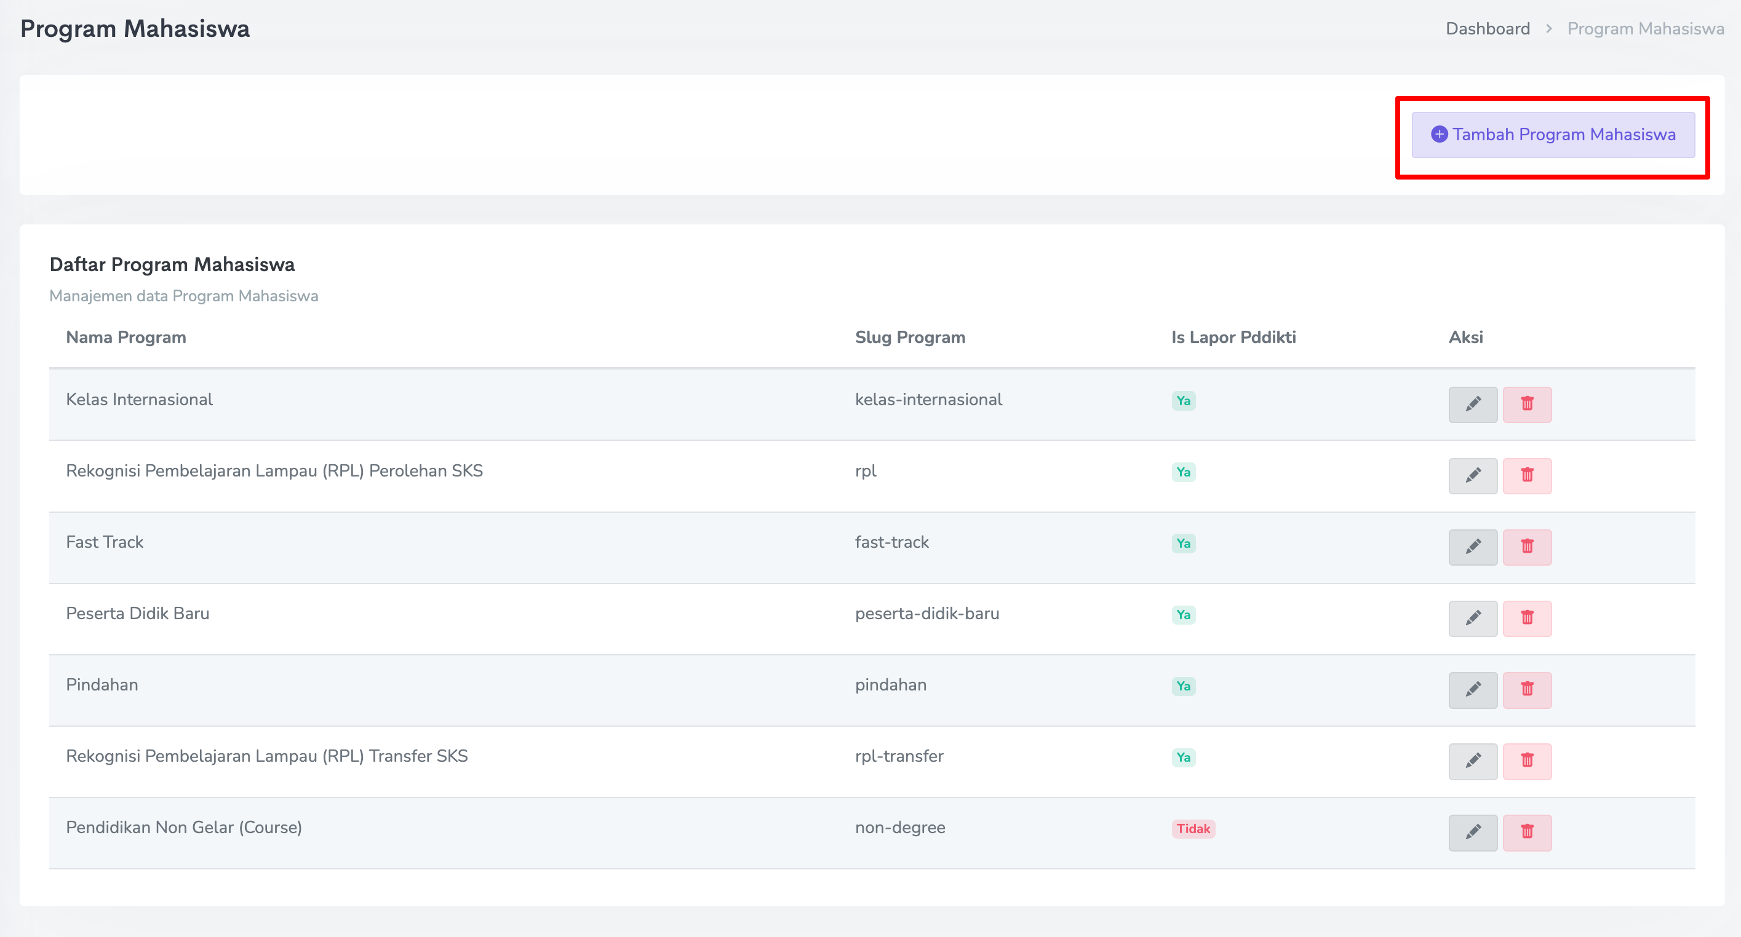Delete the Fast Track program
Viewport: 1741px width, 937px height.
point(1527,547)
